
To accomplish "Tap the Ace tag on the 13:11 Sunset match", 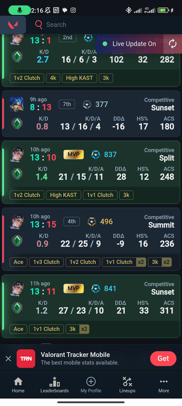I will pos(18,329).
